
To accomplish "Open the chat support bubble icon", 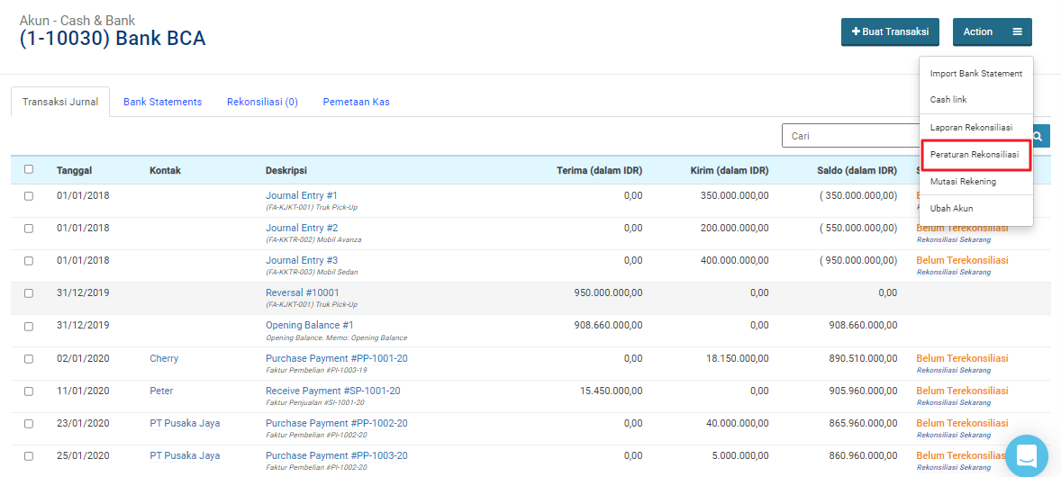I will point(1026,455).
